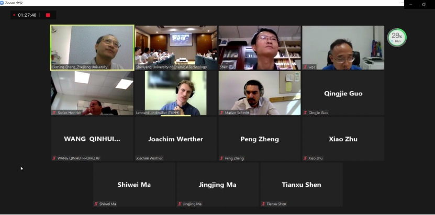Click the muted mic icon on Stefan Heinrich
Viewport: 435px width, 215px height.
click(x=54, y=113)
